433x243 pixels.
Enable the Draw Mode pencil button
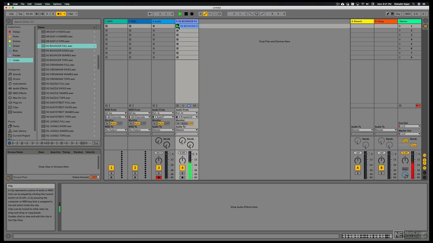coord(388,14)
